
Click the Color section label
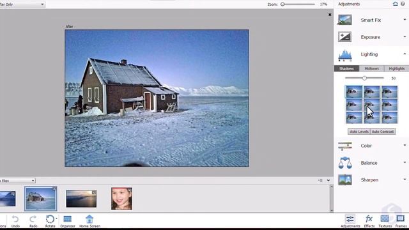[x=366, y=146]
